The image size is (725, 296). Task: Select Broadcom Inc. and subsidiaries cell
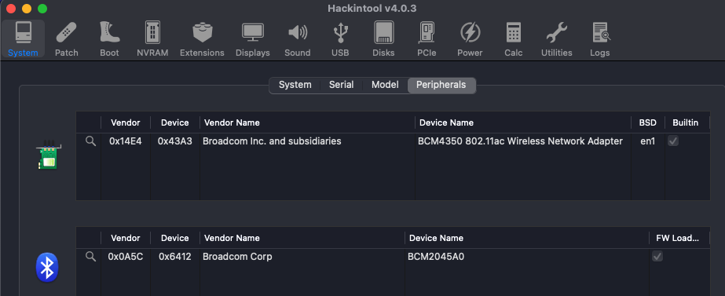coord(272,141)
